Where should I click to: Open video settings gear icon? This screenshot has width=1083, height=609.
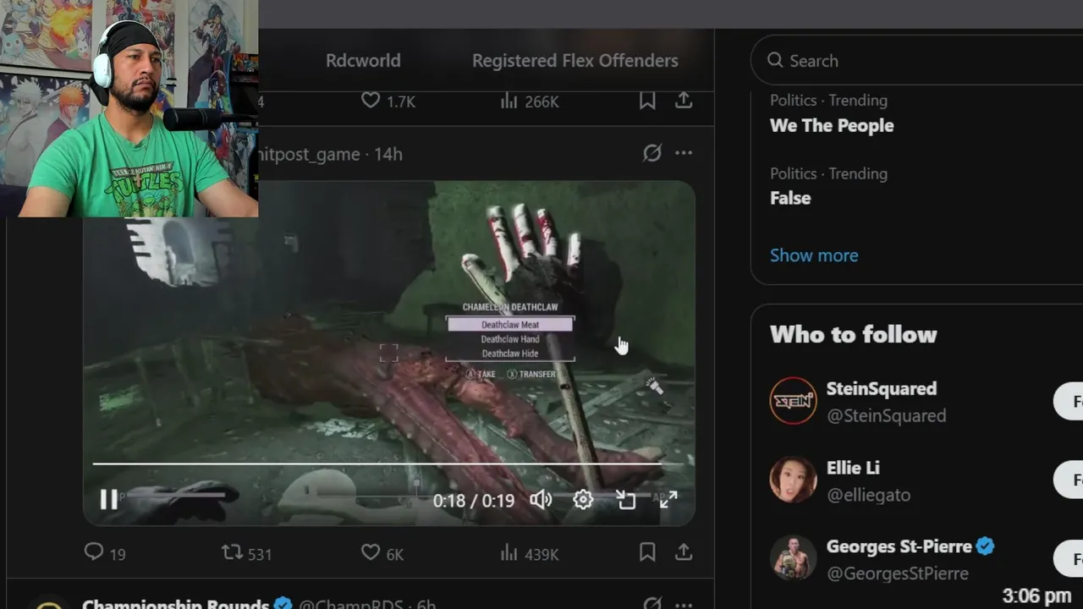tap(583, 500)
